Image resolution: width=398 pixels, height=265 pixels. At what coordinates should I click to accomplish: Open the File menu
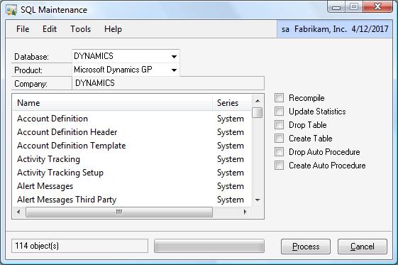pos(23,29)
